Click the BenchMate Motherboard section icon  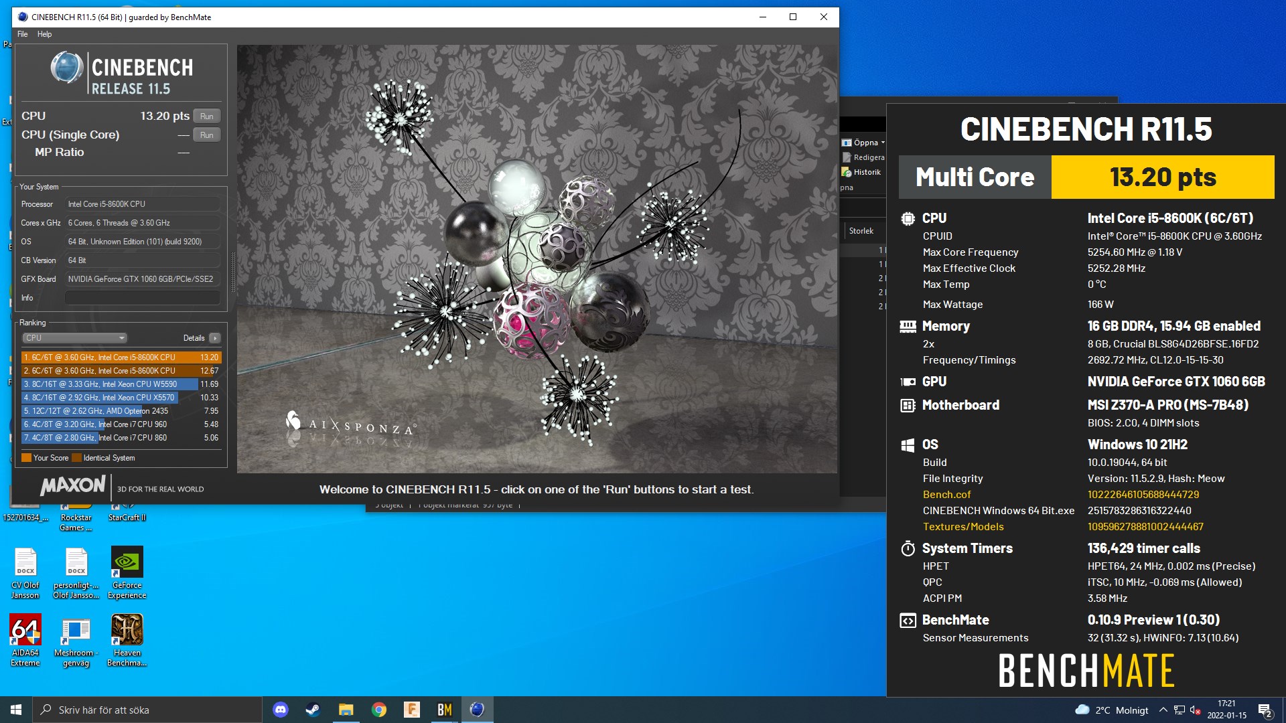[908, 405]
